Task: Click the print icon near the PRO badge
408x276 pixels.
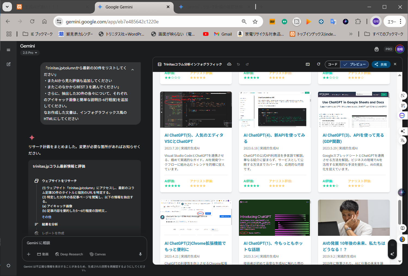Action: click(376, 49)
